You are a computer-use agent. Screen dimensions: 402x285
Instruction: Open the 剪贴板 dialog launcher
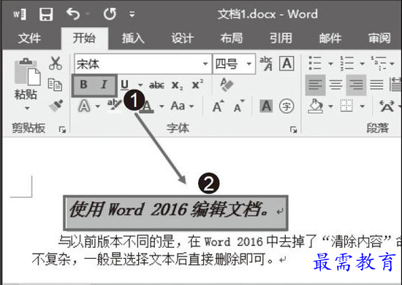[x=62, y=130]
